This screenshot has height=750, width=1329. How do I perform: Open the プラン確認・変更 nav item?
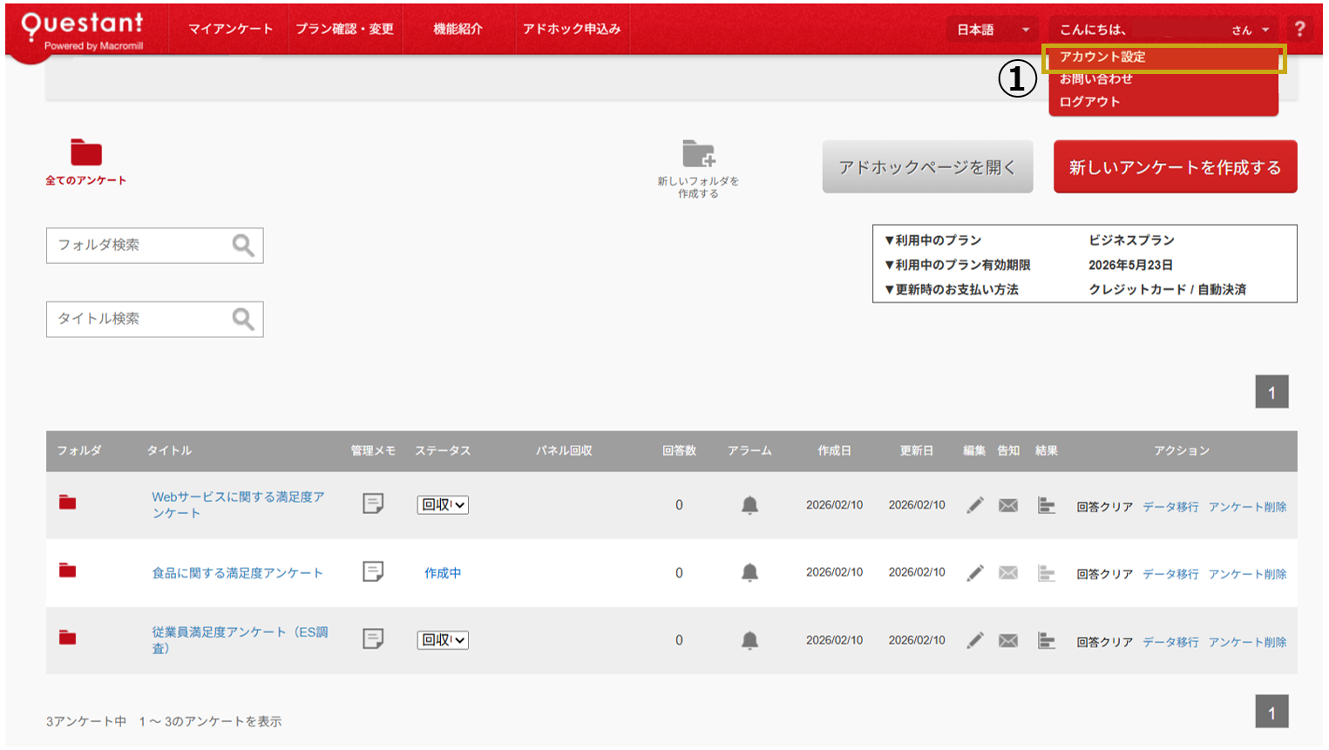(x=344, y=29)
